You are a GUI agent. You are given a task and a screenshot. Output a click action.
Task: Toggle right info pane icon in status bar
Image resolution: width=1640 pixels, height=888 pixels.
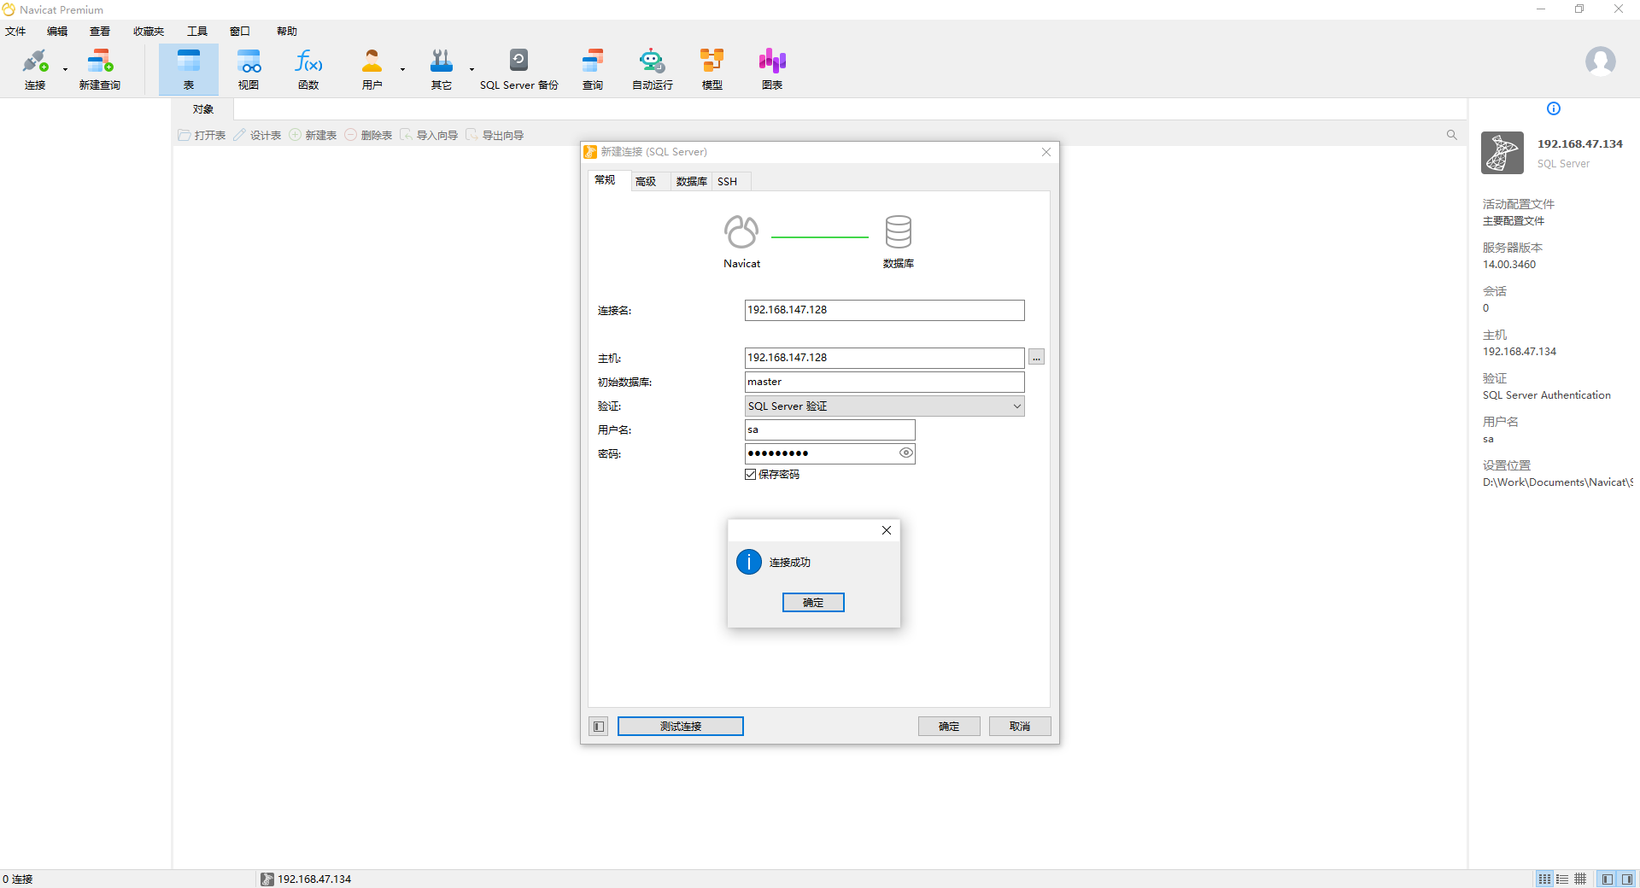point(1627,879)
